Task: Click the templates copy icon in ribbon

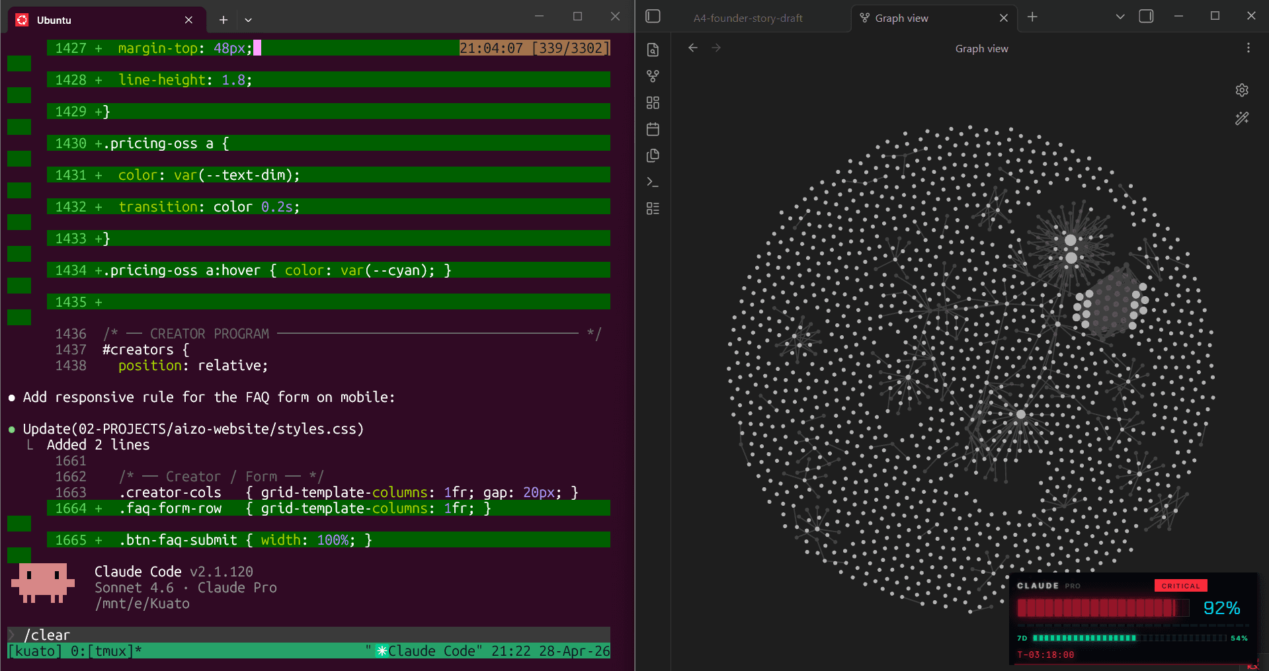Action: 653,155
